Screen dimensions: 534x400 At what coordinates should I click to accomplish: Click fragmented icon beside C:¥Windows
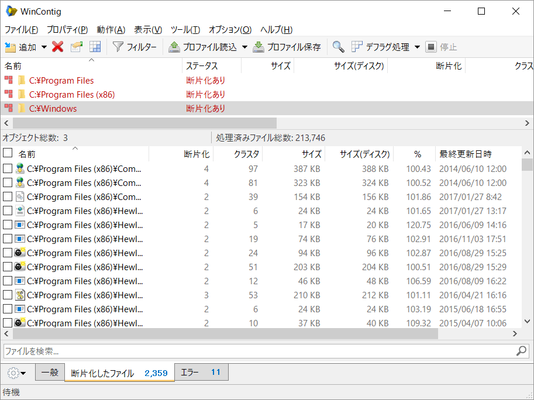9,108
